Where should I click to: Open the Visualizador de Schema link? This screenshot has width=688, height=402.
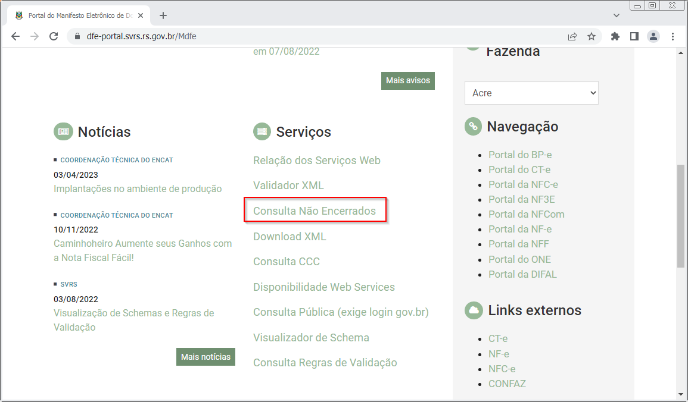click(311, 338)
